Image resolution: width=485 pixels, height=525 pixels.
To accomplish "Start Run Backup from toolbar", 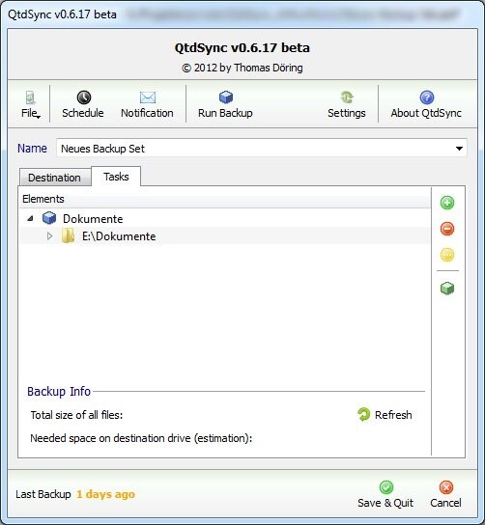I will (x=225, y=97).
